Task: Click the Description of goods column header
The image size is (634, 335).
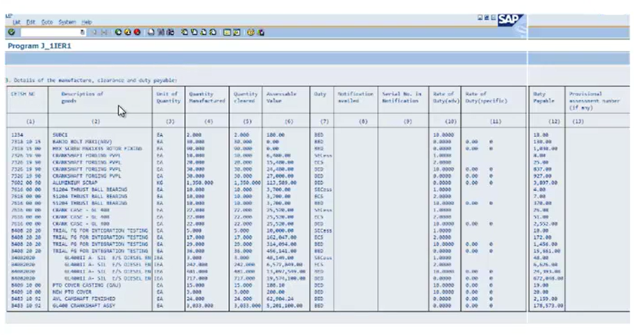Action: [82, 97]
